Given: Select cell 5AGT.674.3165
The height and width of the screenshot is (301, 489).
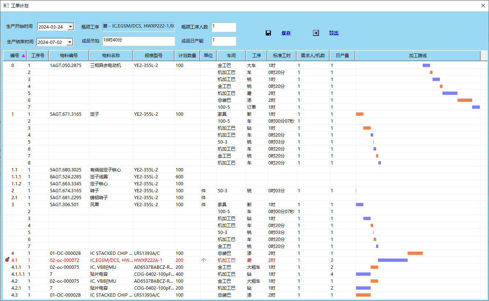Looking at the screenshot, I should (69, 191).
